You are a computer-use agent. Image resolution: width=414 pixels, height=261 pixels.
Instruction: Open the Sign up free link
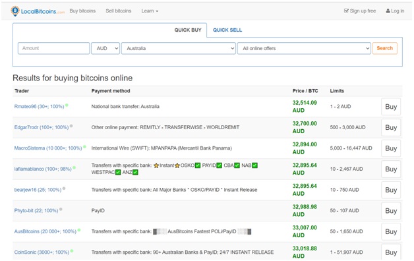[x=360, y=11]
